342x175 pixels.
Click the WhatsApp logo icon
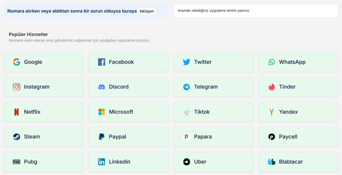click(x=272, y=62)
